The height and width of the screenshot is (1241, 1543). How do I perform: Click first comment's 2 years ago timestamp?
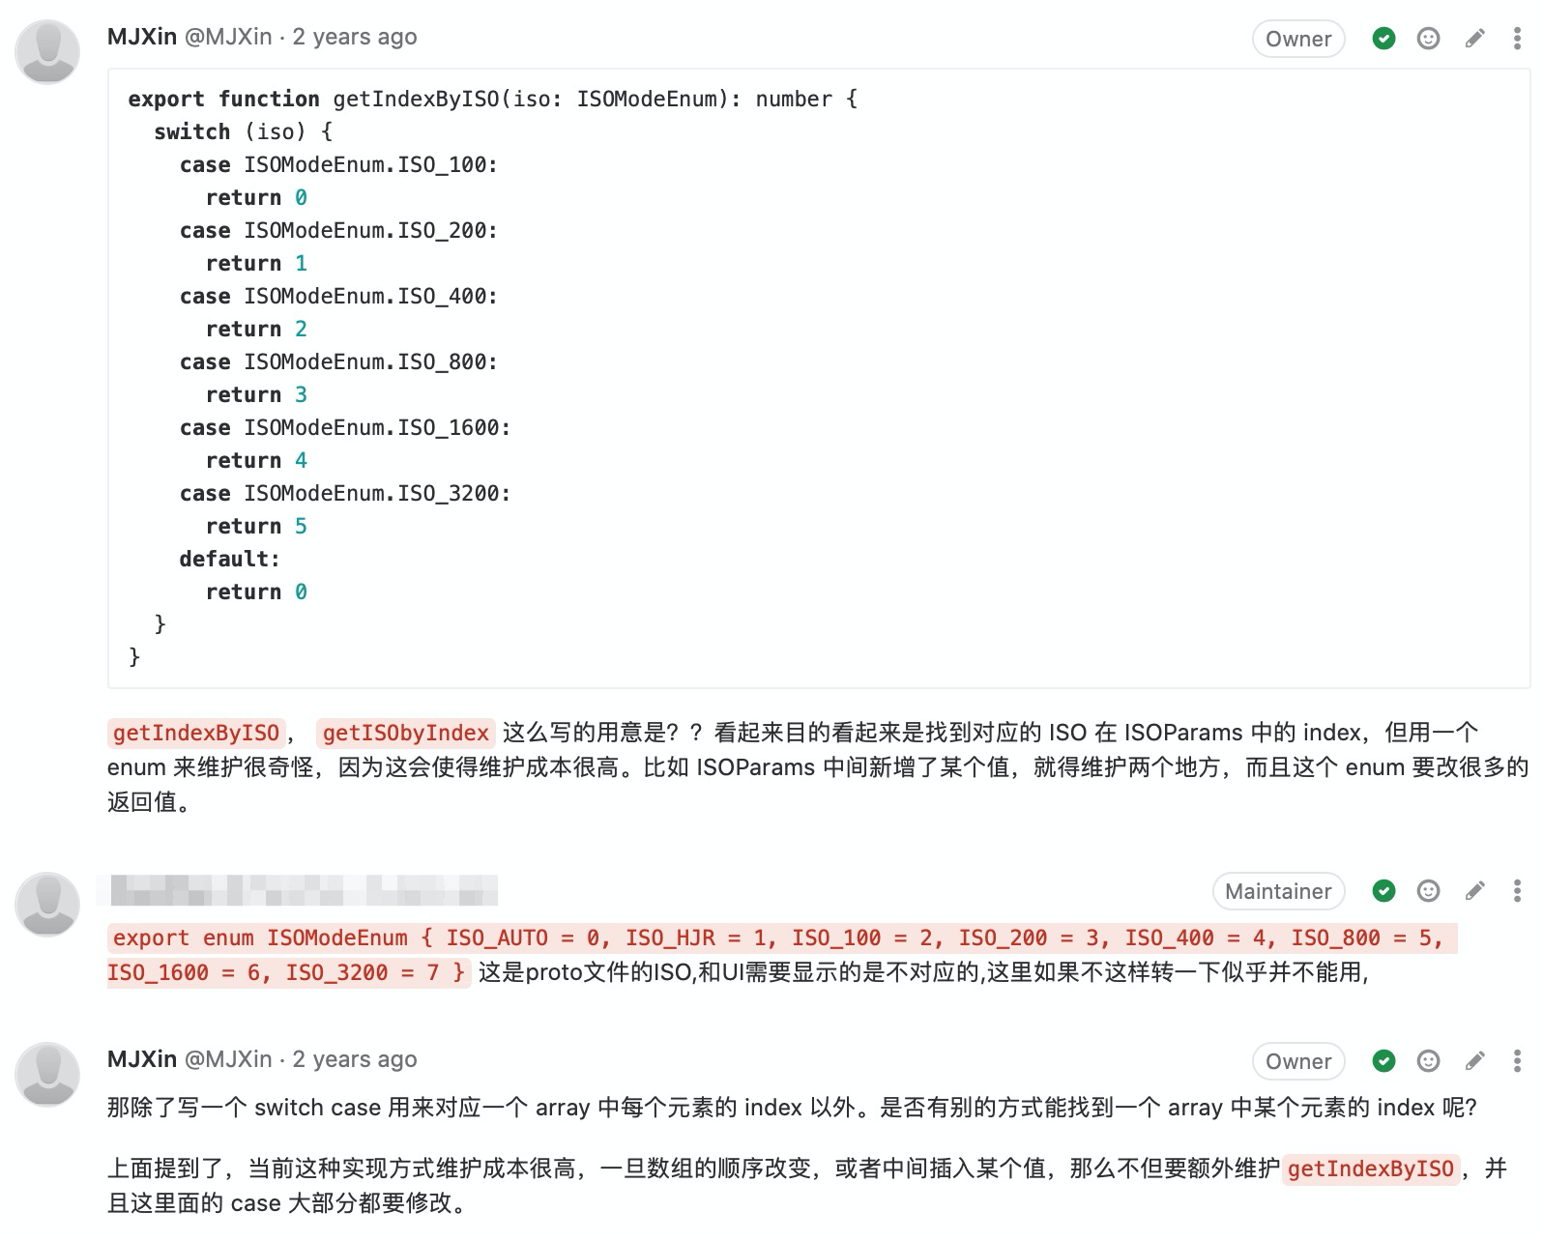(x=355, y=37)
